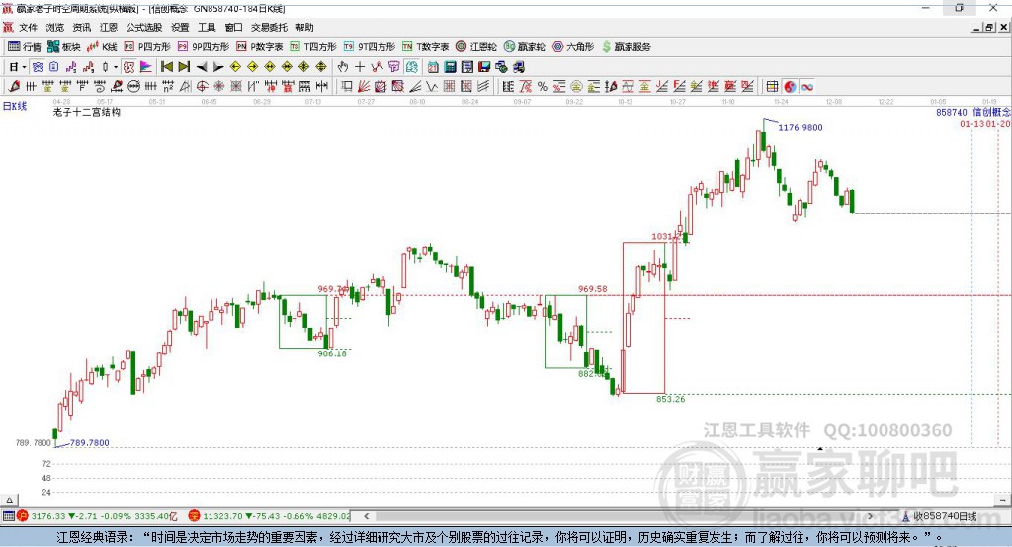Expand the candlestick style dropdown arrow
Image resolution: width=1012 pixels, height=547 pixels.
(116, 67)
